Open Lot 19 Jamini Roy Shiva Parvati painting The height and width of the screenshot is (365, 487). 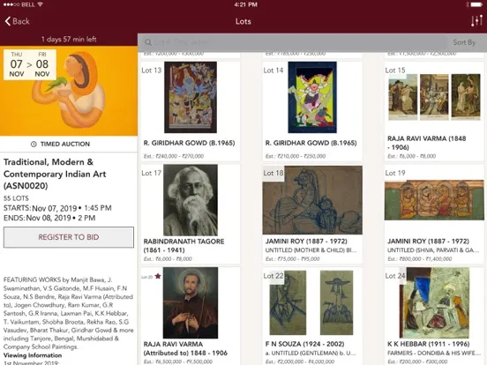coord(434,200)
